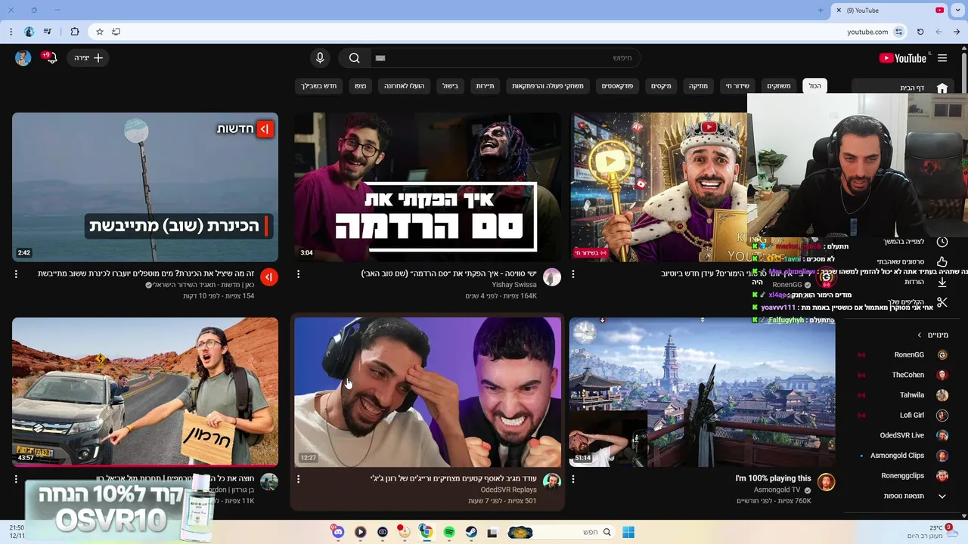Image resolution: width=968 pixels, height=544 pixels.
Task: Open the OdedSVR Replays video thumbnail
Action: pos(427,391)
